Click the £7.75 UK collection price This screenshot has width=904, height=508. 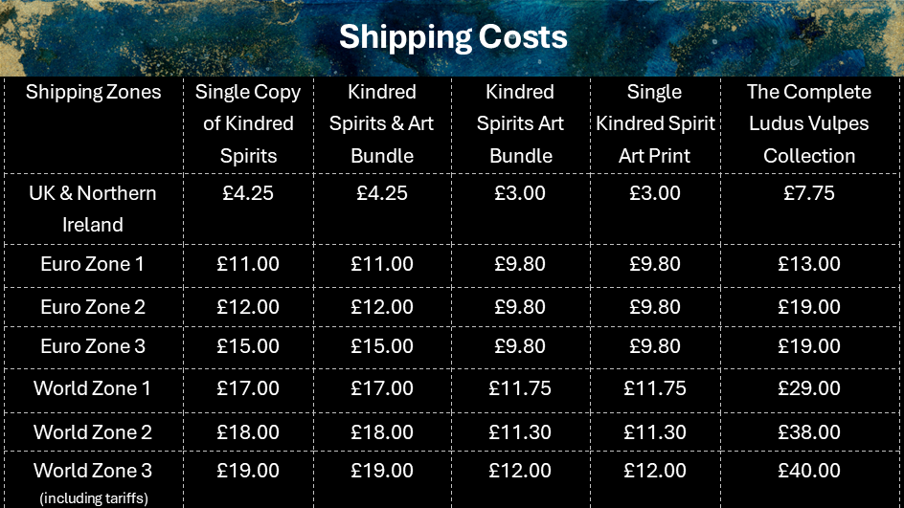click(x=809, y=193)
